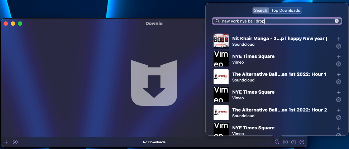This screenshot has height=149, width=349.
Task: Select the 'Nit Khair Manga' result title
Action: [x=279, y=39]
